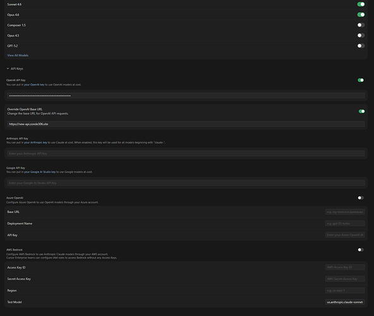Select the 'Opus 4.5' model label

[13, 35]
